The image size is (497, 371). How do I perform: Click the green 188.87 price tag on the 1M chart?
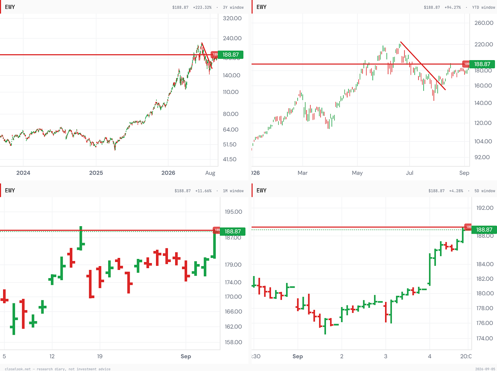233,231
